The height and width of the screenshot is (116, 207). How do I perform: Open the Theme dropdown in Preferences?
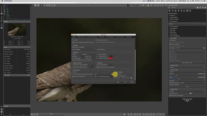89,54
